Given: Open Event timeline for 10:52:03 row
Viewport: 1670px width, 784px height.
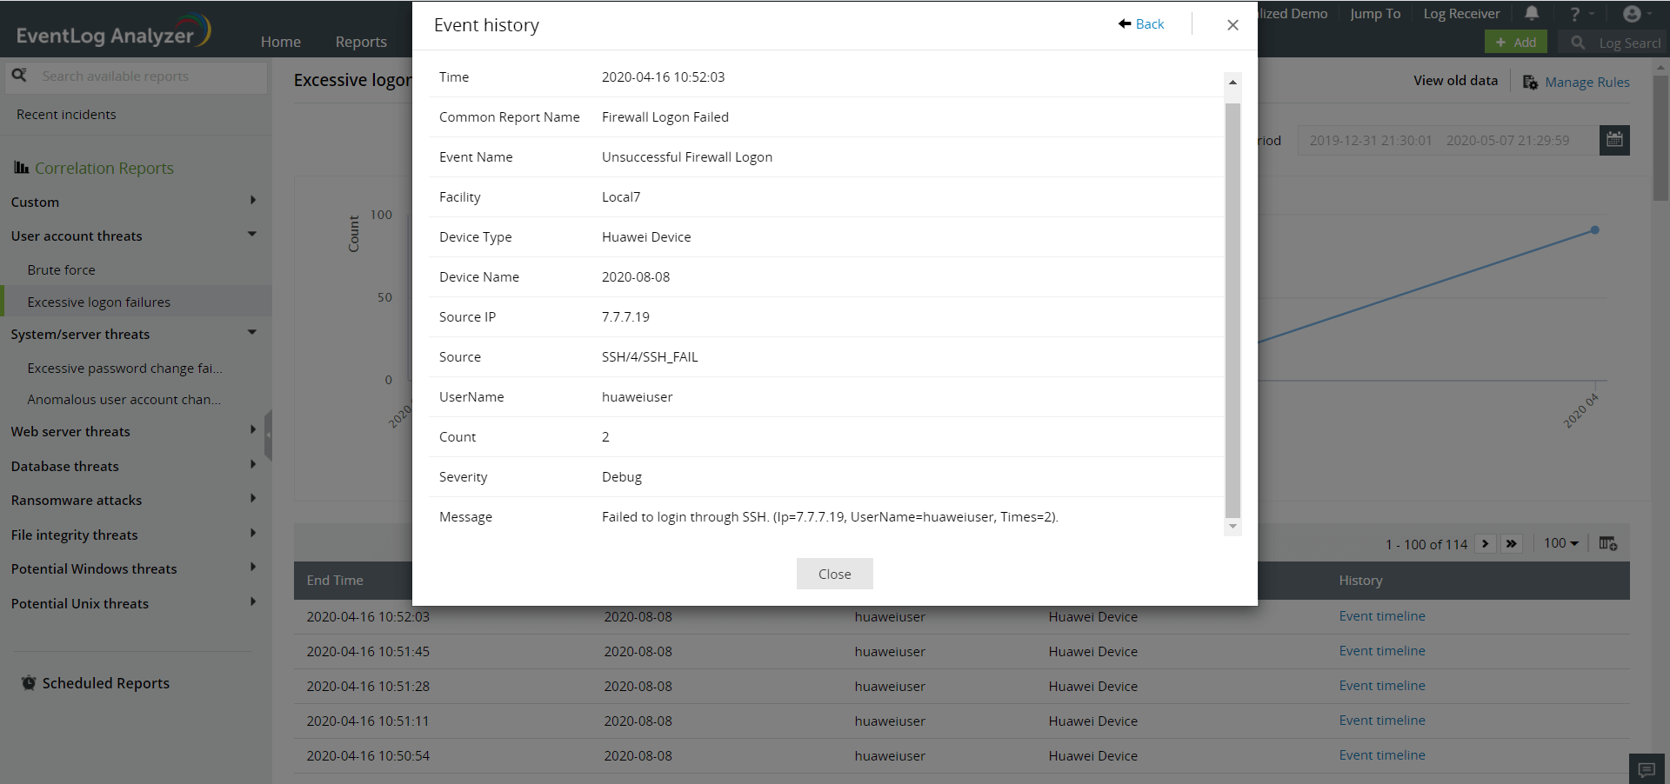Looking at the screenshot, I should [x=1382, y=616].
